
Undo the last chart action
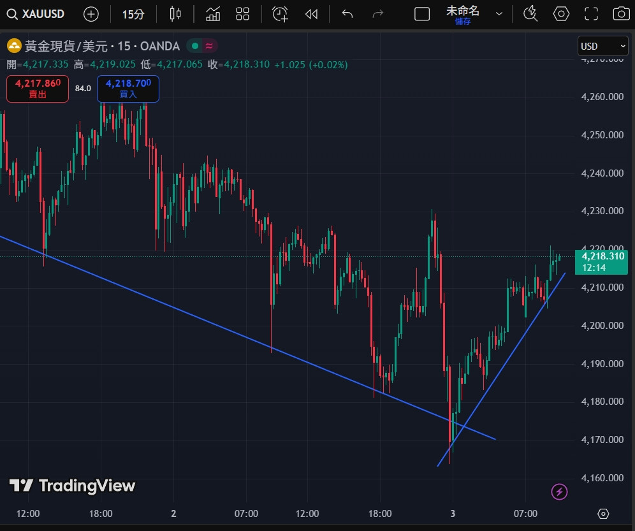point(347,14)
